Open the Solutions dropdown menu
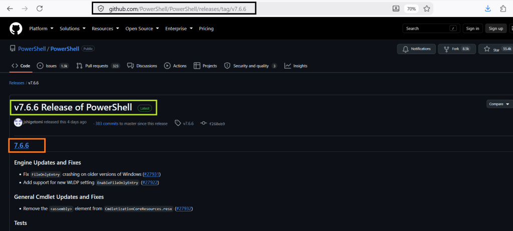The image size is (513, 231). pyautogui.click(x=73, y=29)
